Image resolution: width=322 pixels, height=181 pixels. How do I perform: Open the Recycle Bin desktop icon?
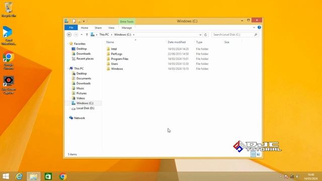pyautogui.click(x=9, y=10)
